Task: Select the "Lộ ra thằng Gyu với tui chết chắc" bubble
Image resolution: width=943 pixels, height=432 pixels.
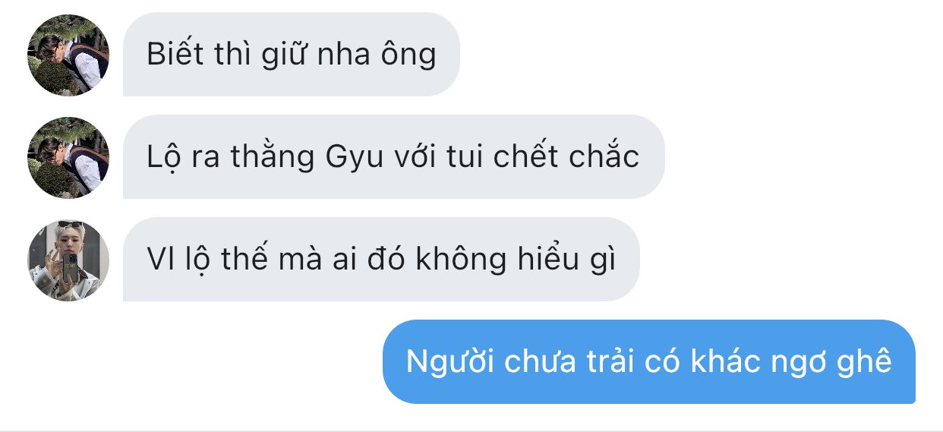Action: tap(393, 157)
